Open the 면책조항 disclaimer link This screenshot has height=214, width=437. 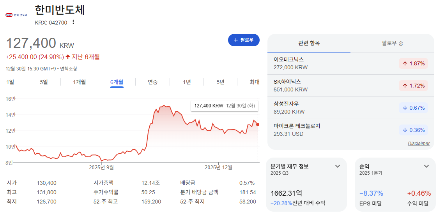pyautogui.click(x=69, y=69)
